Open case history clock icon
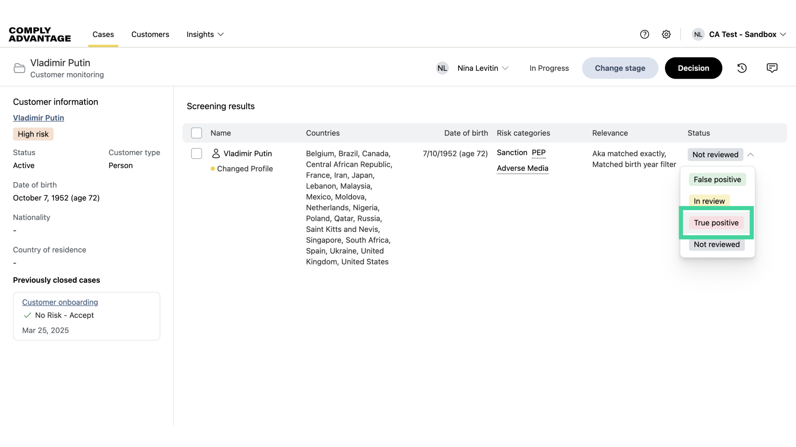Image resolution: width=796 pixels, height=447 pixels. coord(742,68)
